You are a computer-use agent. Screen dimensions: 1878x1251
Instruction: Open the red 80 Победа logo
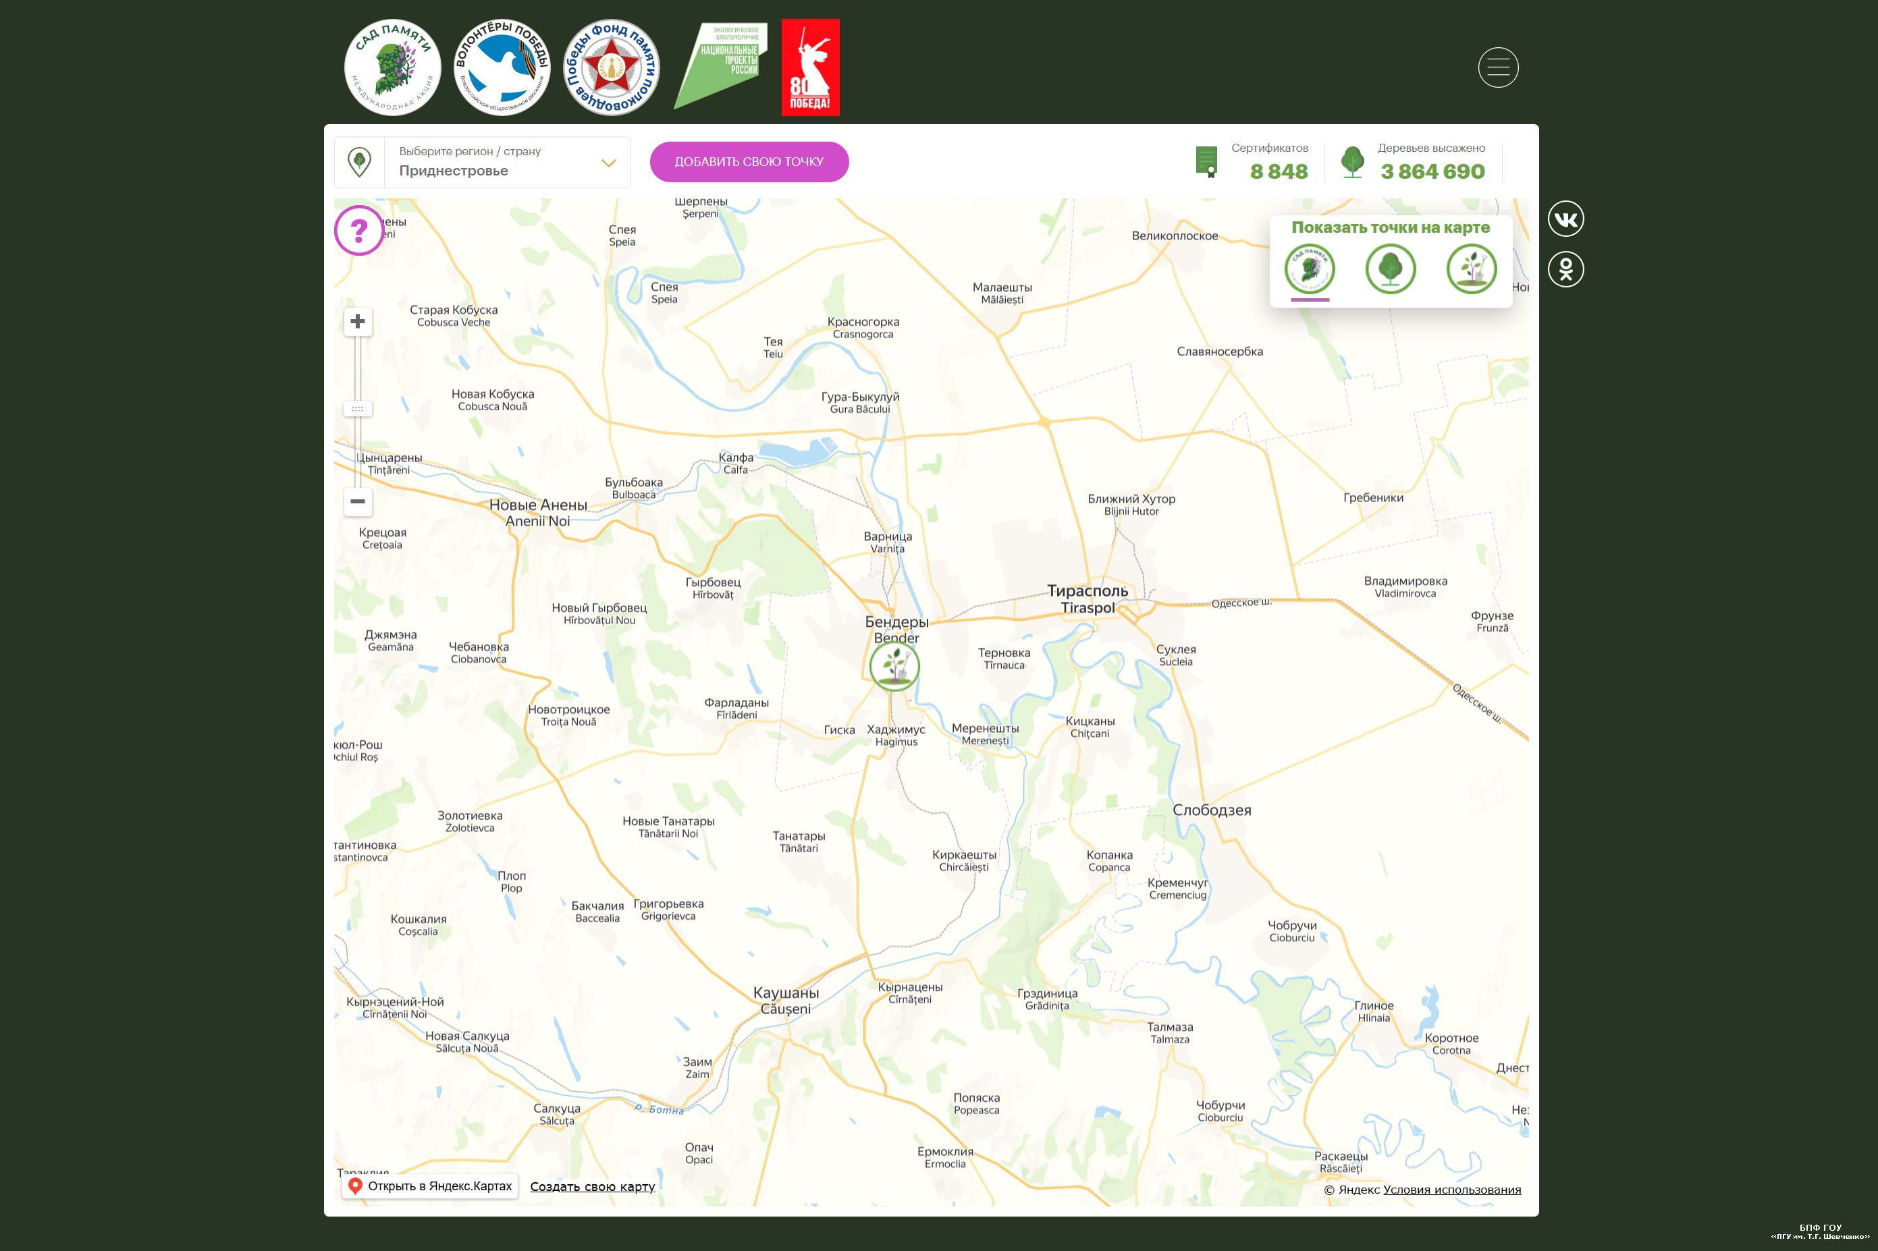tap(810, 68)
